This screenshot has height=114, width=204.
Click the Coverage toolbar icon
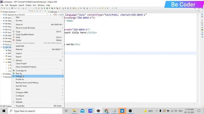point(52,8)
